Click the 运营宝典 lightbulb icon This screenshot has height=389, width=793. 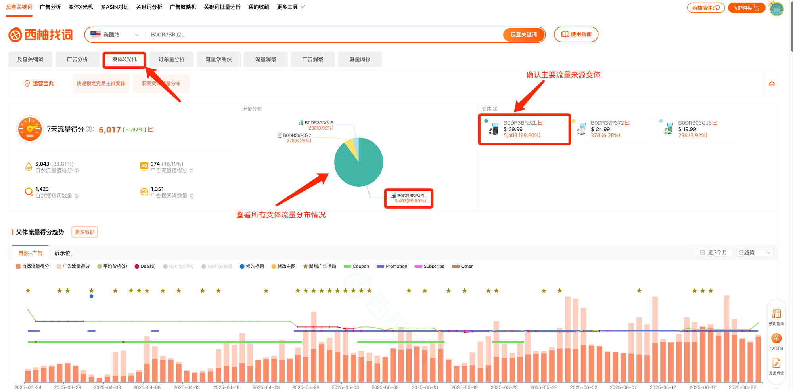click(x=27, y=84)
